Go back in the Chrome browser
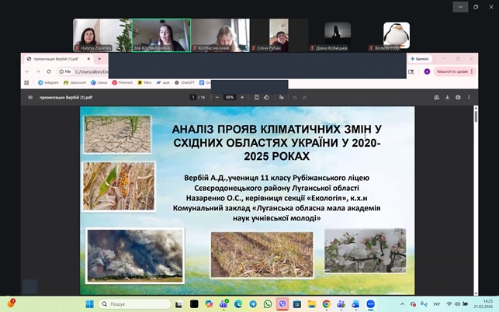This screenshot has width=499, height=312. 27,71
